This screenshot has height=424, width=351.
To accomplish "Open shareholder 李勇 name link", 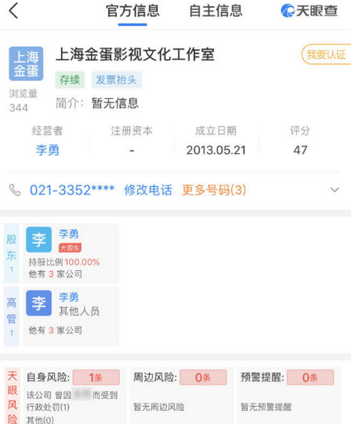I will (69, 234).
